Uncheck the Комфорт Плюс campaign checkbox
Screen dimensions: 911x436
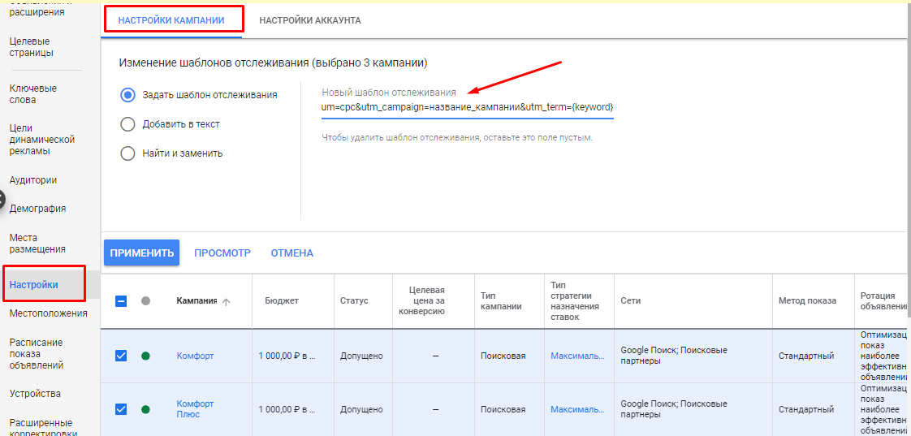pyautogui.click(x=121, y=409)
